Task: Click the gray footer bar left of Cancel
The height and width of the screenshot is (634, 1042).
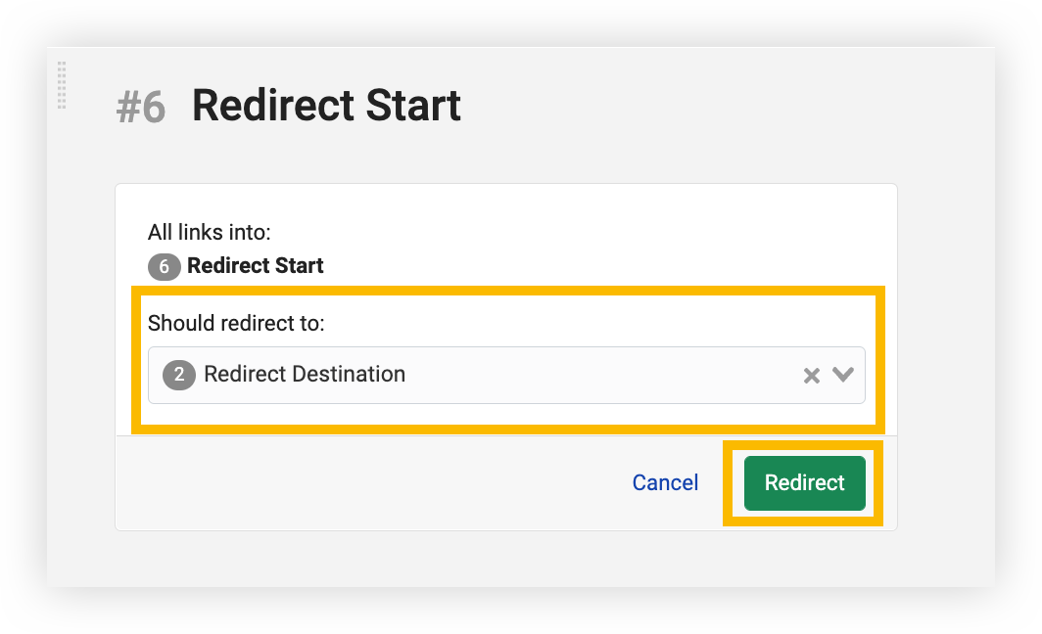Action: (x=372, y=483)
